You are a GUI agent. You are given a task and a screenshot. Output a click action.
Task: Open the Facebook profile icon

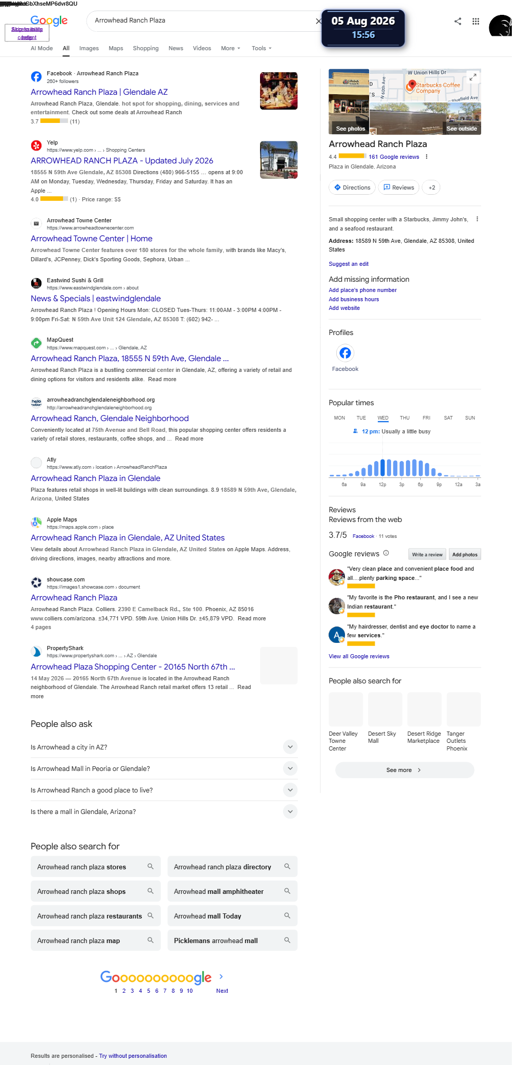coord(345,353)
